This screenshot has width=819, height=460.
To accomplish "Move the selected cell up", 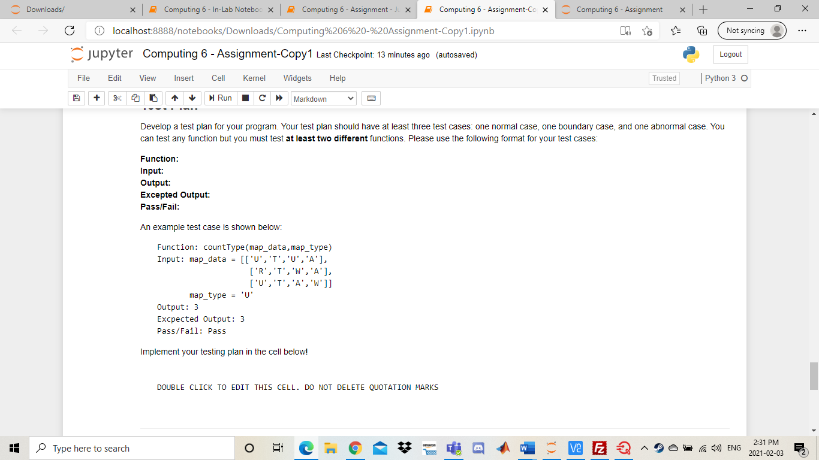I will [x=174, y=98].
